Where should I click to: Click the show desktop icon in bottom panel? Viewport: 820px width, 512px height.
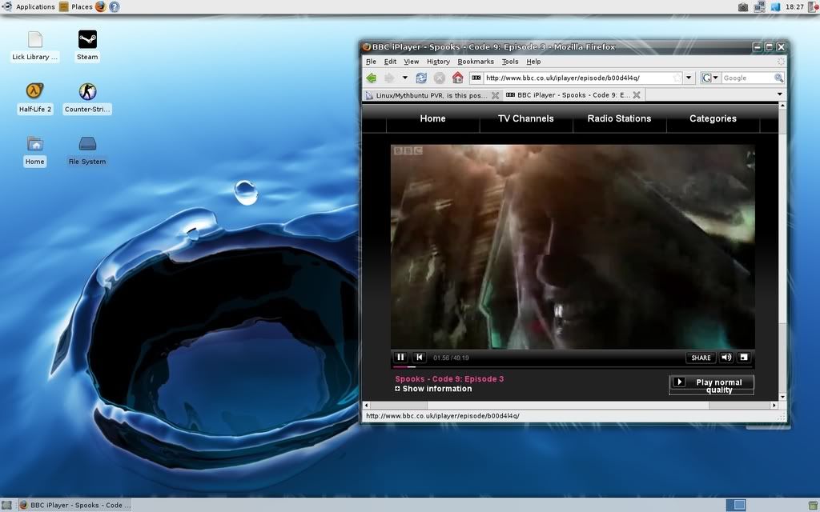click(x=6, y=506)
